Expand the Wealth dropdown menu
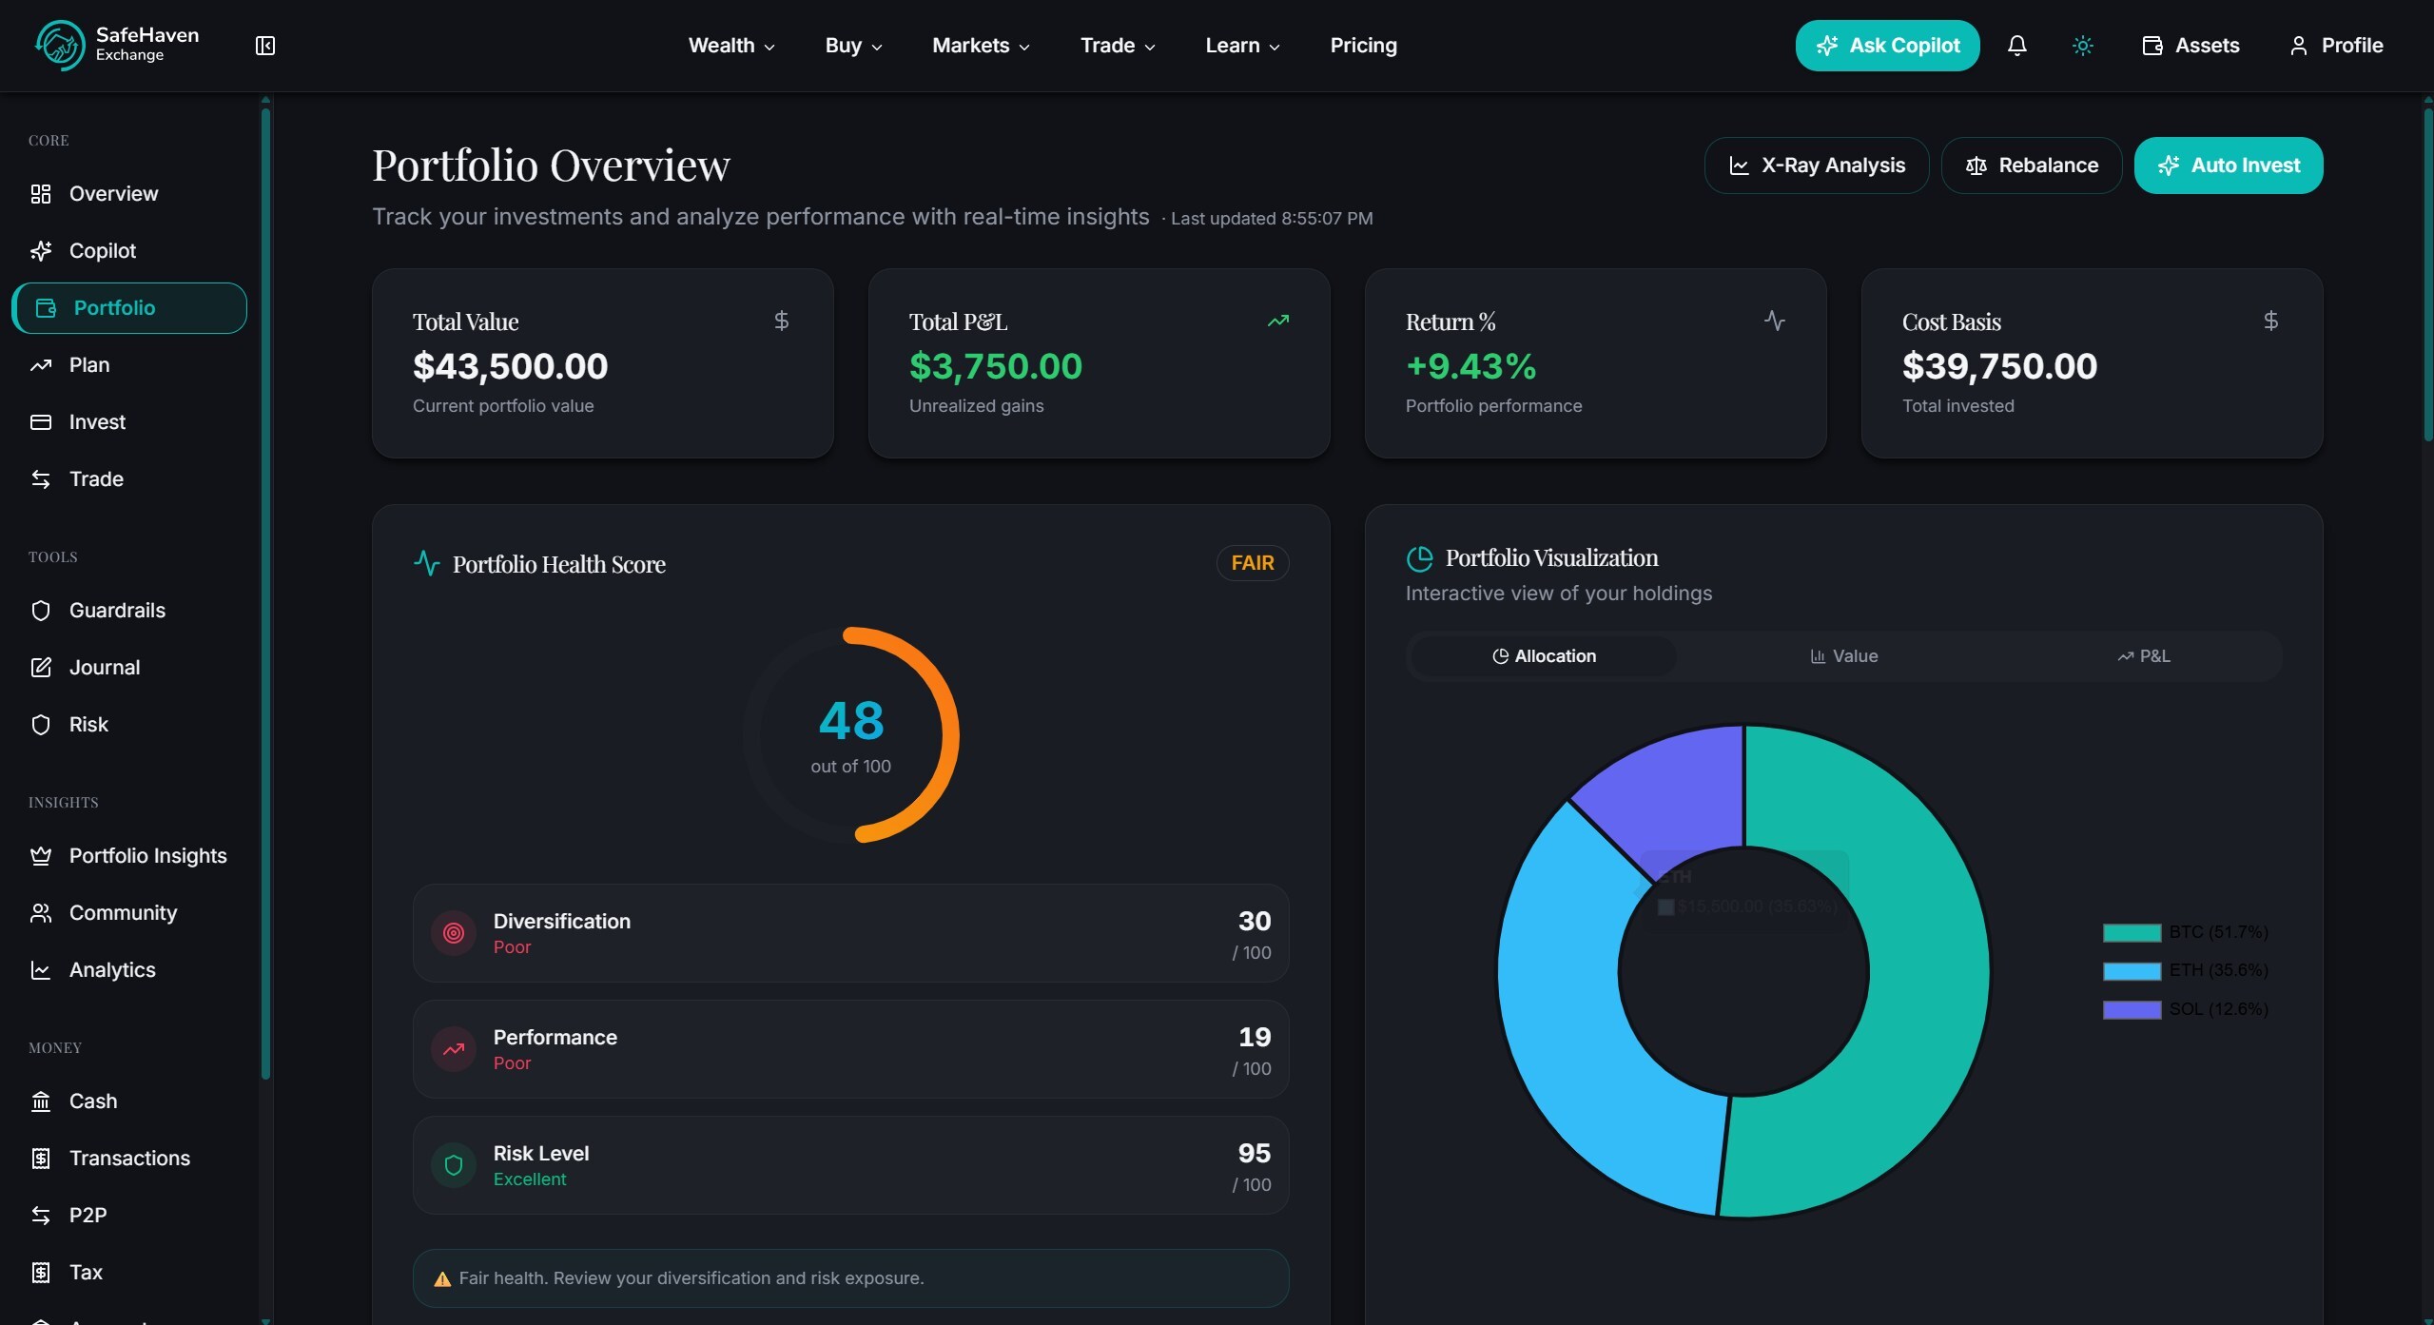The image size is (2434, 1325). click(x=730, y=46)
